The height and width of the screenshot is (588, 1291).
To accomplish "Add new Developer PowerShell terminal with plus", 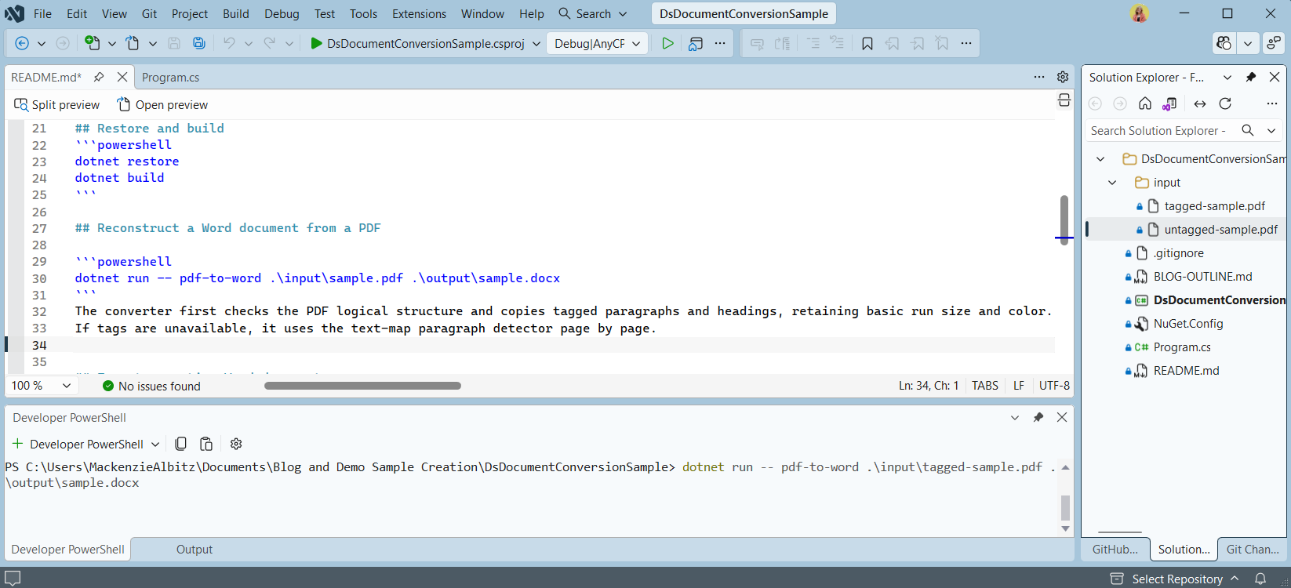I will point(18,444).
